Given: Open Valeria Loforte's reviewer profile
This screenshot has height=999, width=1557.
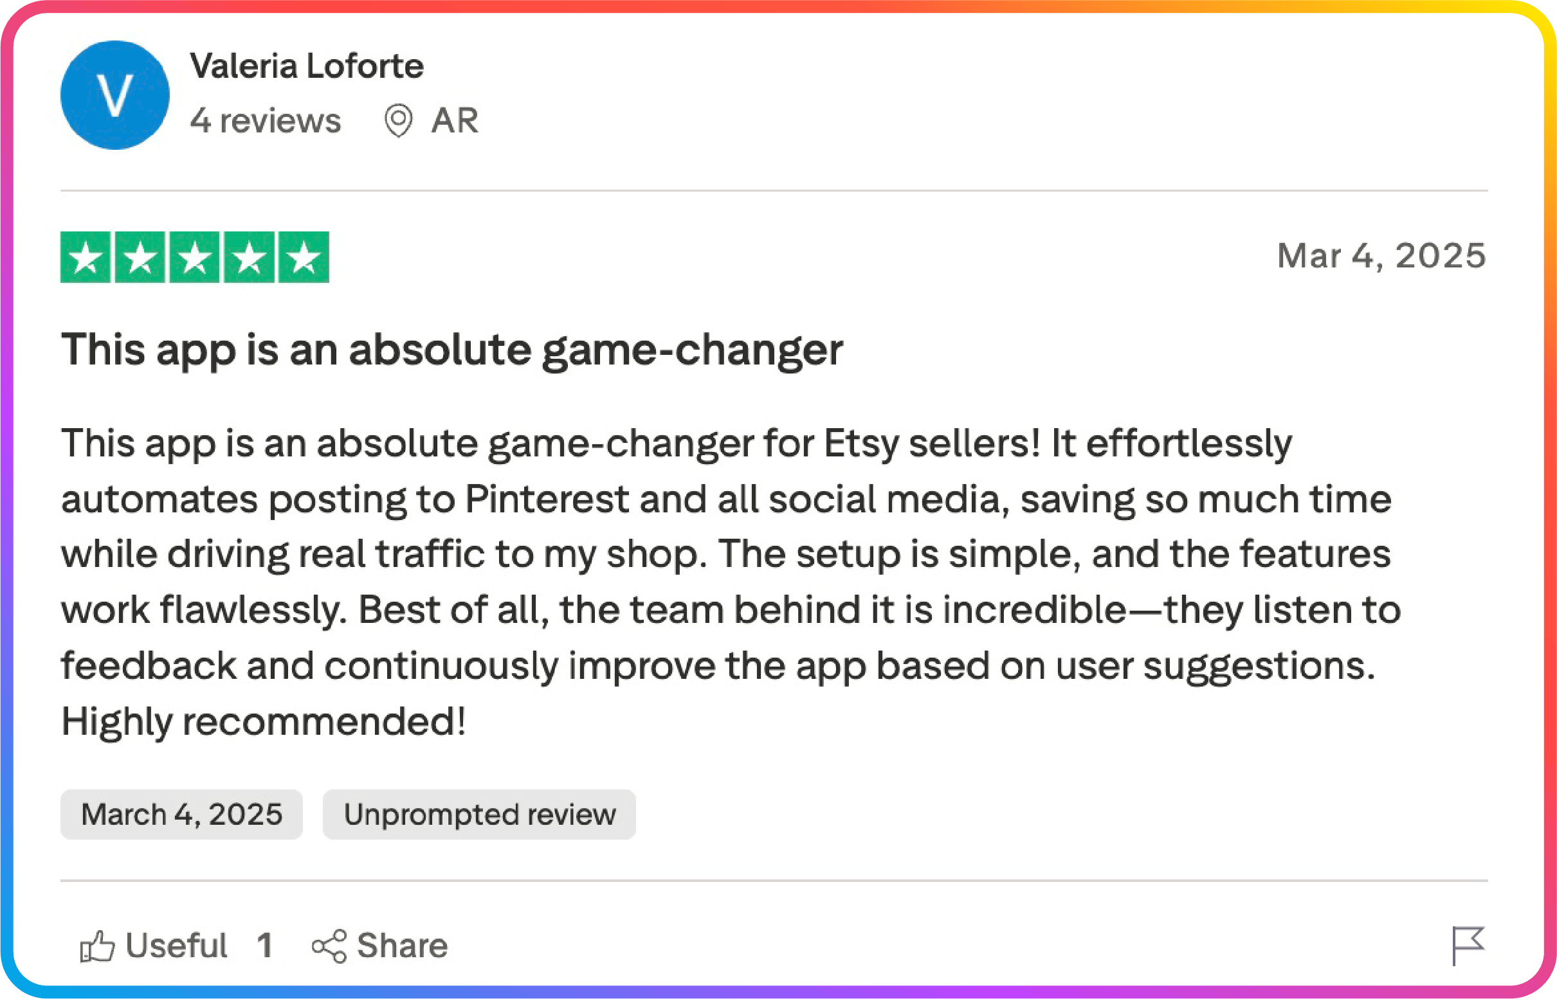Looking at the screenshot, I should [x=306, y=66].
